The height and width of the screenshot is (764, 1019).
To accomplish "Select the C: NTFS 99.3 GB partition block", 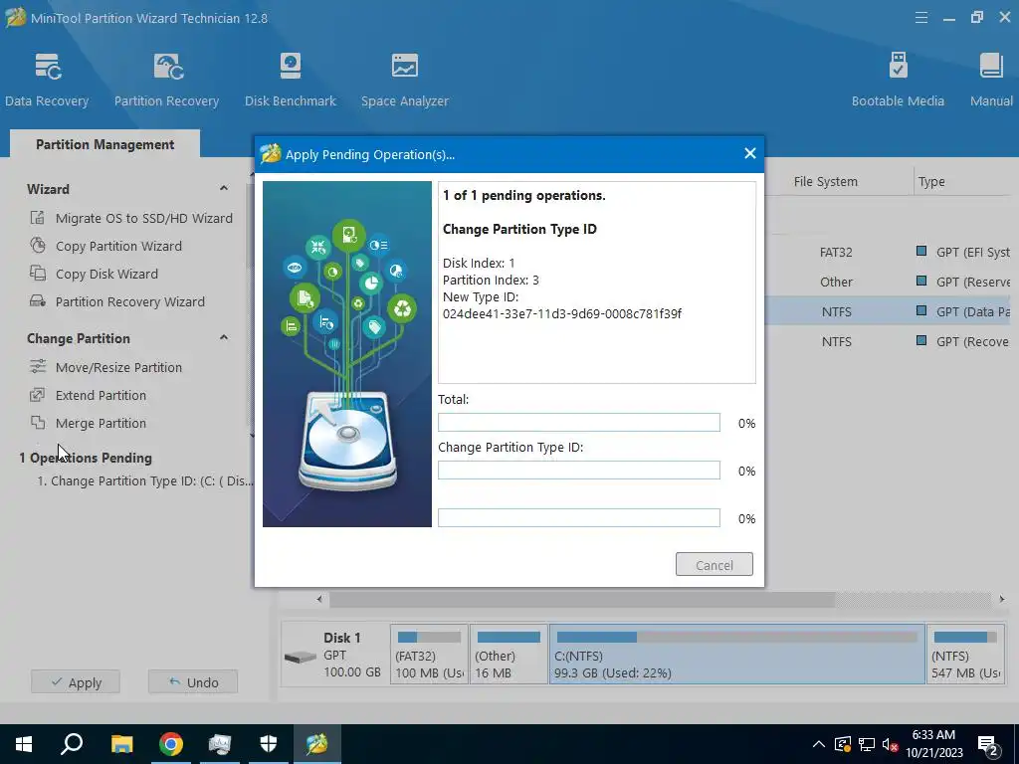I will click(x=737, y=655).
